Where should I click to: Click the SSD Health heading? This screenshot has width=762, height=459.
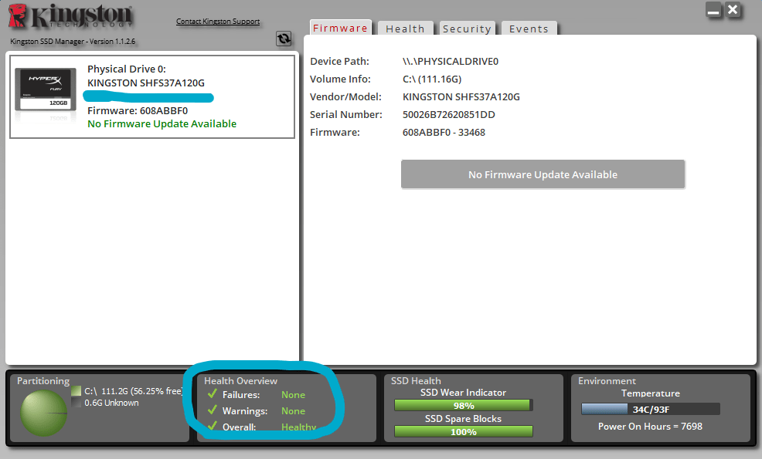[x=416, y=381]
